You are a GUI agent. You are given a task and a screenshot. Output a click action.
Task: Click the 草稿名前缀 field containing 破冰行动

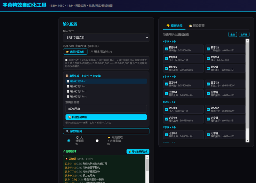pyautogui.click(x=106, y=109)
